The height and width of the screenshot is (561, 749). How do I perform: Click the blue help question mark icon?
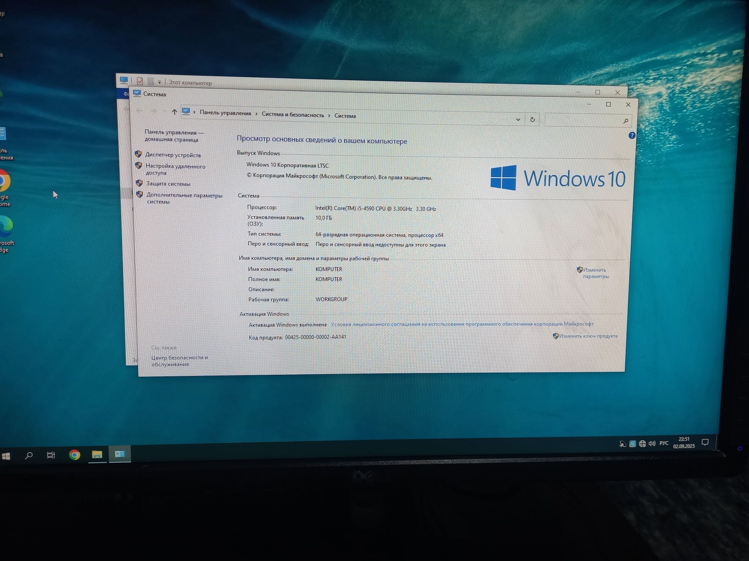click(x=632, y=135)
